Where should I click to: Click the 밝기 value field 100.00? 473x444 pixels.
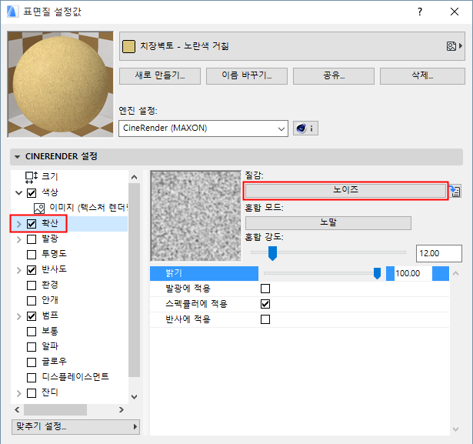coord(412,273)
